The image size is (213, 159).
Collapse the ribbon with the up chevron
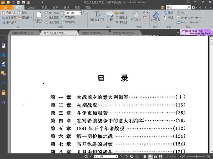[211, 7]
